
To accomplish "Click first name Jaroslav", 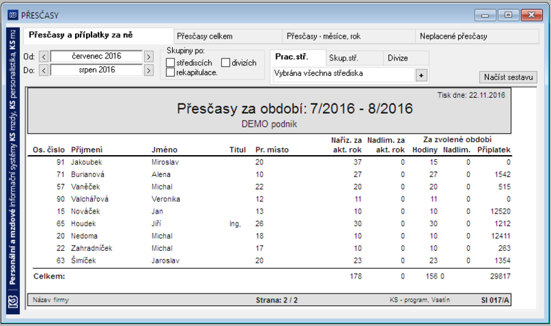I will click(165, 261).
